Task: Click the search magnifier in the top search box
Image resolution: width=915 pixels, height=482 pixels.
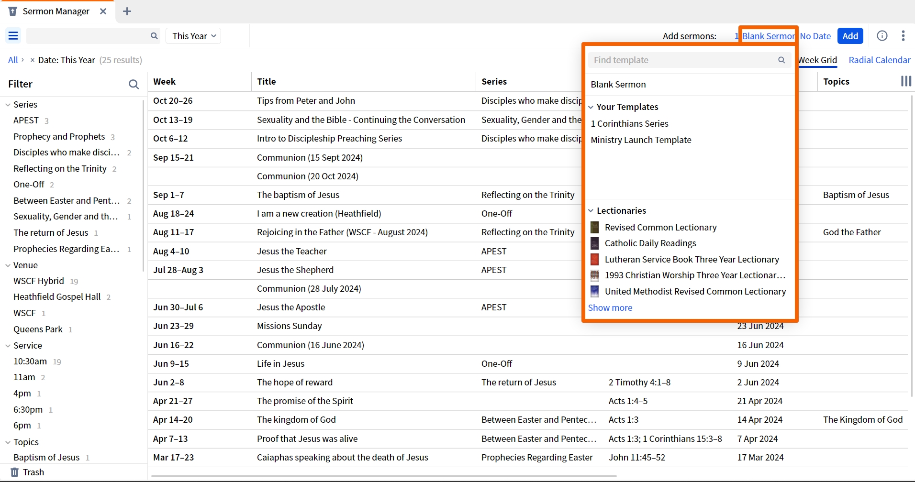Action: click(x=154, y=36)
